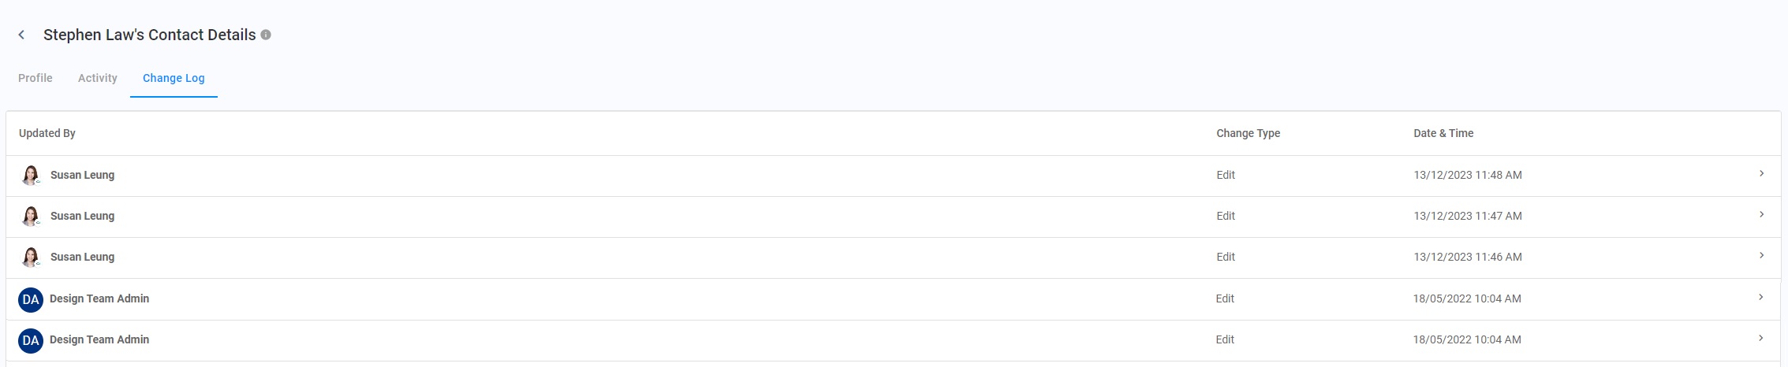Screen dimensions: 1788x367
Task: Open chevron of the lower Design Team Admin row
Action: click(x=1760, y=339)
